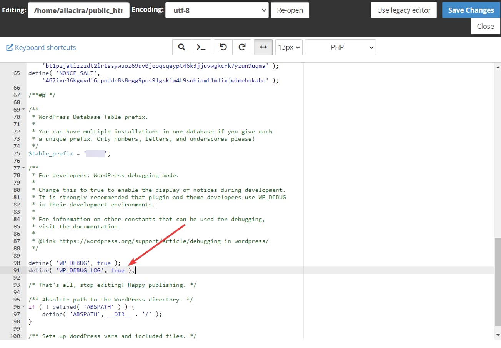Collapse the debugging comment fold at line 77
Screen dimensions: 501x348
pos(22,168)
